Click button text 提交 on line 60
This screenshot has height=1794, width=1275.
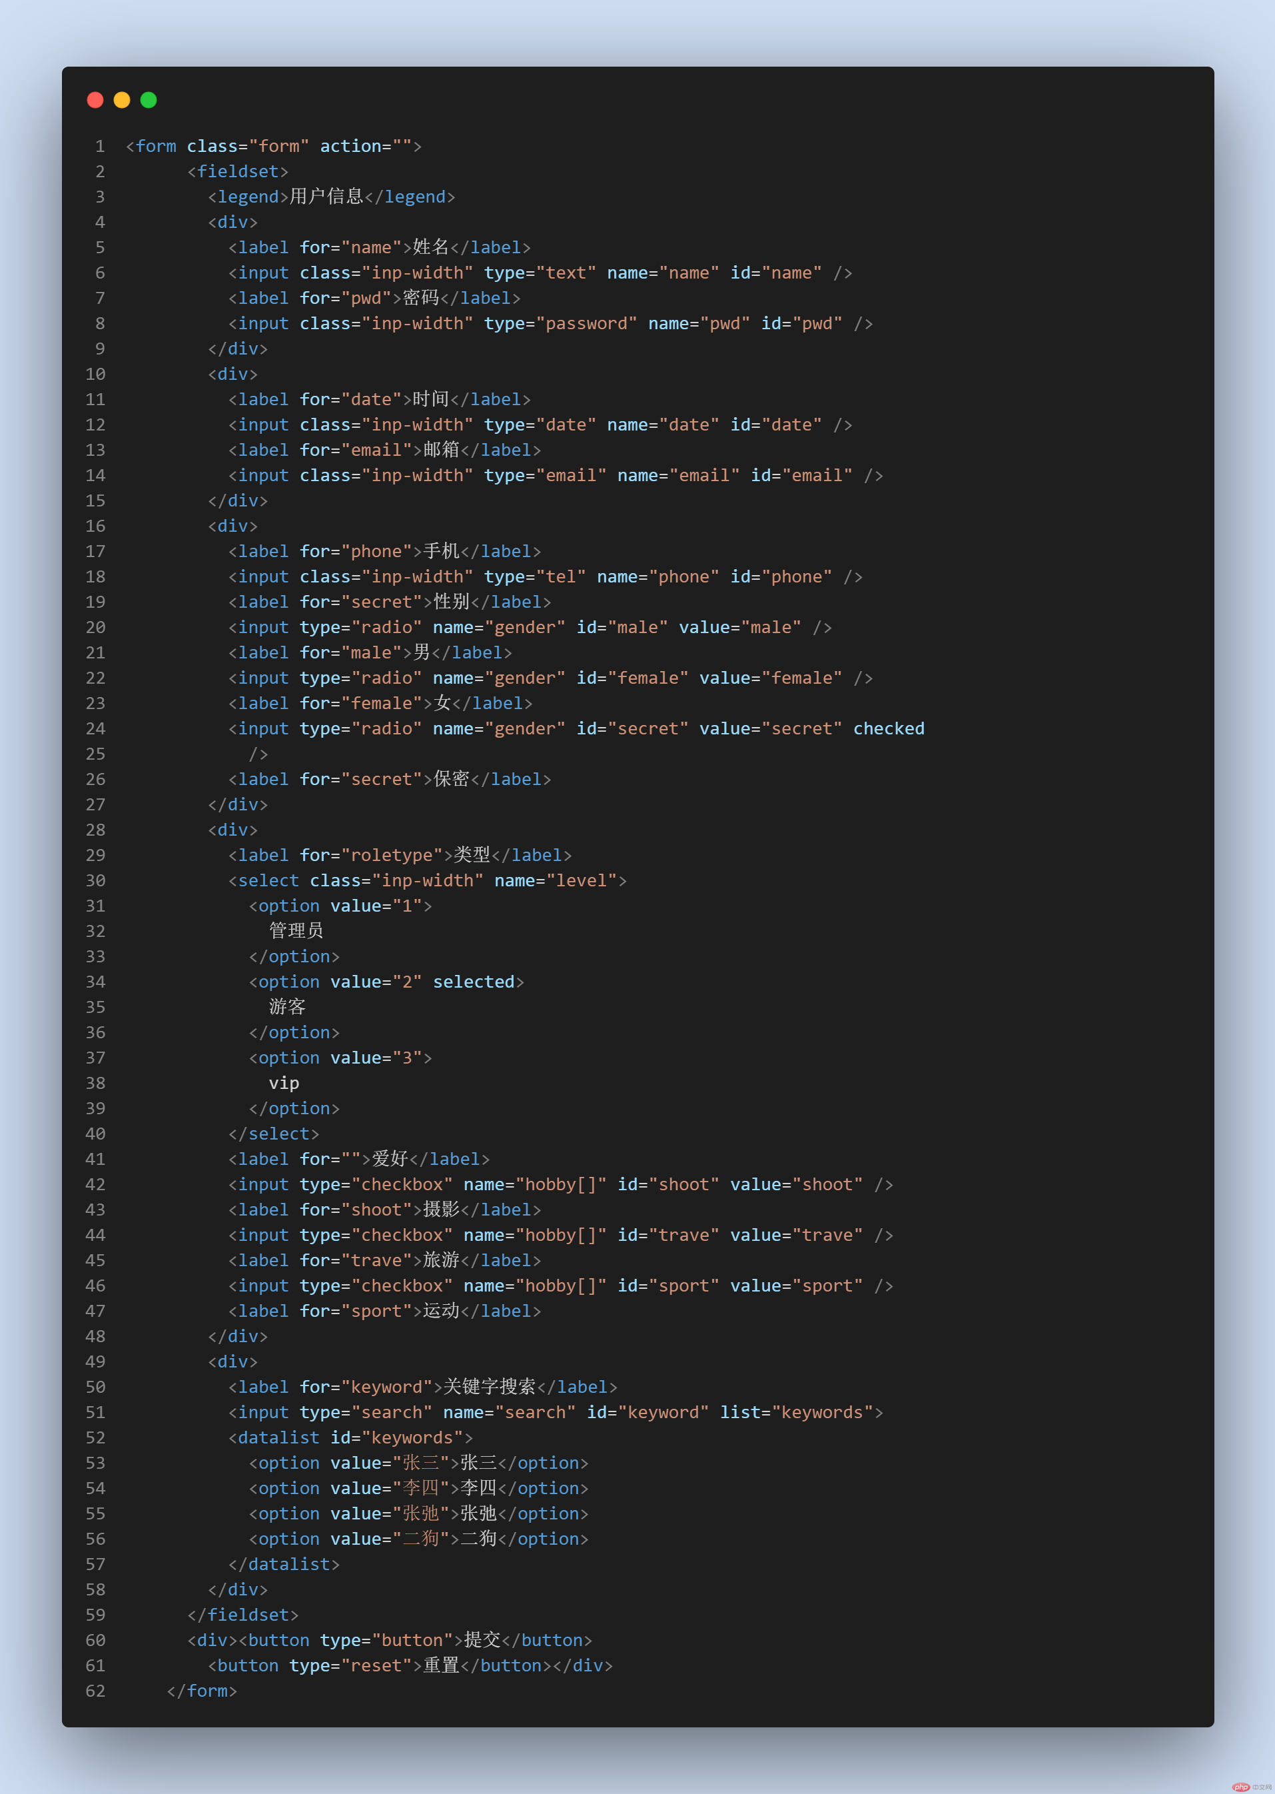[x=482, y=1640]
